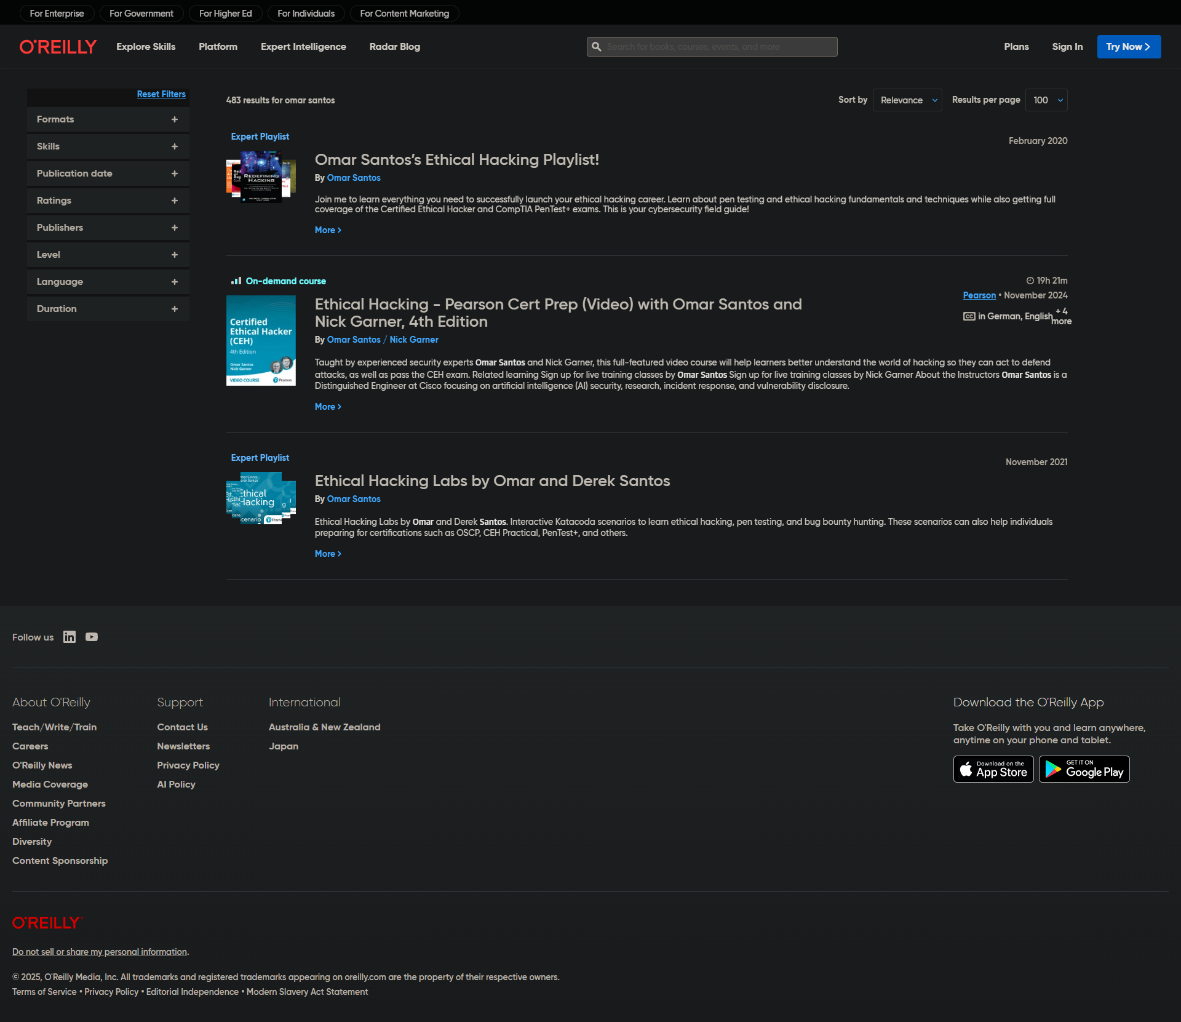Screen dimensions: 1181x1022
Task: Open the LinkedIn follow icon
Action: (70, 637)
